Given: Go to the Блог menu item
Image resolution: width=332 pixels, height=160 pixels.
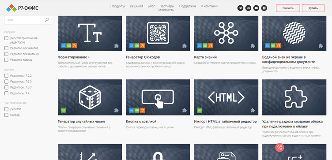Looking at the screenshot, I should (x=151, y=6).
